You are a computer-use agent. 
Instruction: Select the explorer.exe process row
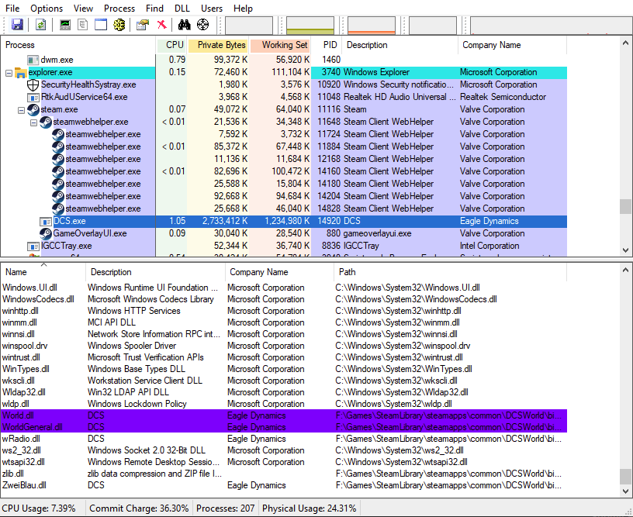click(284, 73)
